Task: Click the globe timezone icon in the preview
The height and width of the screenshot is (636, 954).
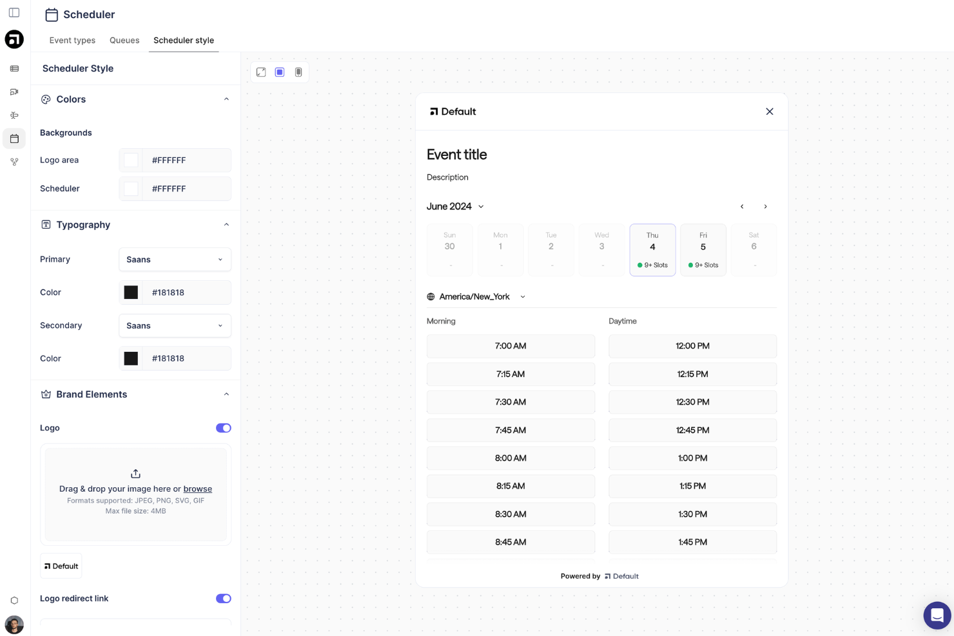Action: pyautogui.click(x=431, y=296)
